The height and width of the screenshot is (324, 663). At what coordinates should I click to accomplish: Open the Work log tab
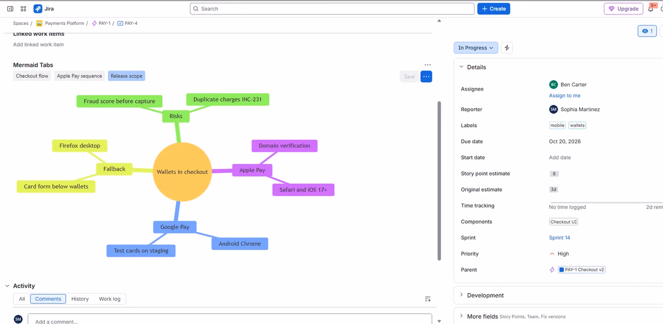point(110,299)
